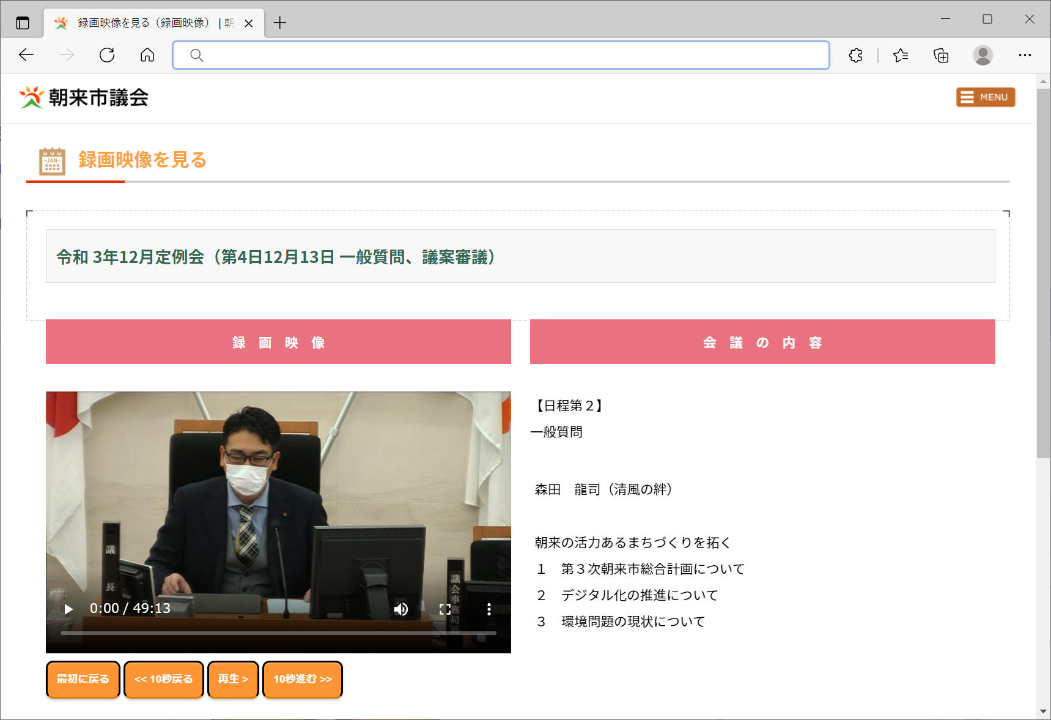Open the video's three-dot options menu
Screen dimensions: 1051x720
[489, 609]
